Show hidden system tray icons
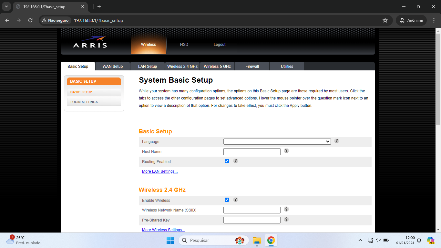Viewport: 441px width, 248px height. 360,240
